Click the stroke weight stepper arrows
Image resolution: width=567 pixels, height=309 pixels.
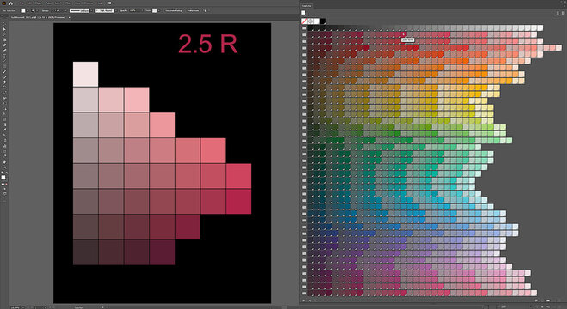(x=52, y=11)
